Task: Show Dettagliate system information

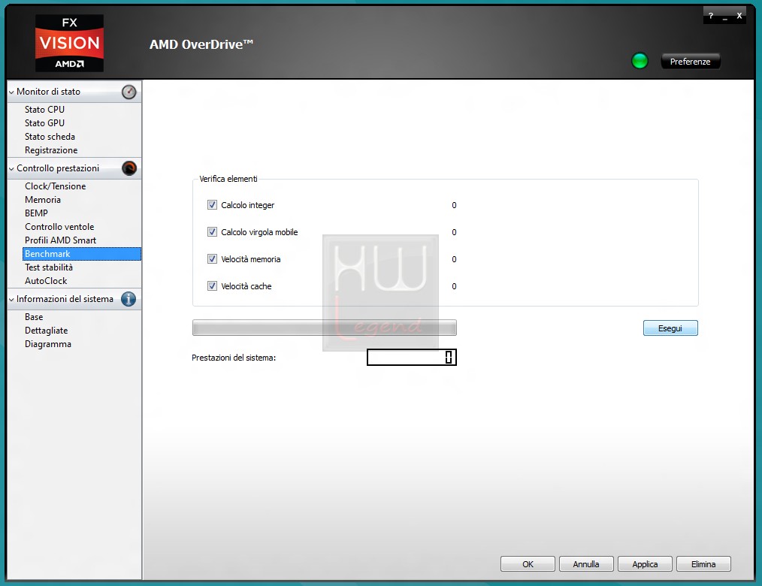Action: 47,331
